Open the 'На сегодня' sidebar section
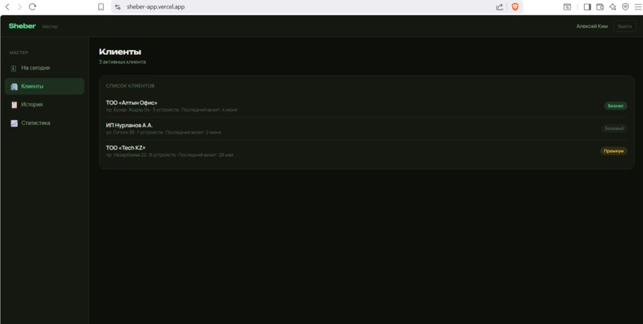Image resolution: width=643 pixels, height=324 pixels. [x=45, y=68]
